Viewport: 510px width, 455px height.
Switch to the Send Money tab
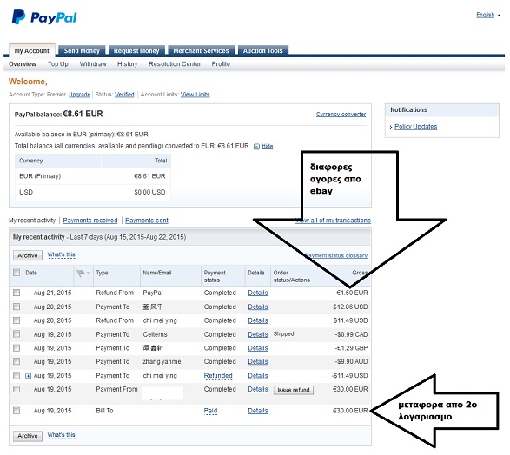point(82,50)
